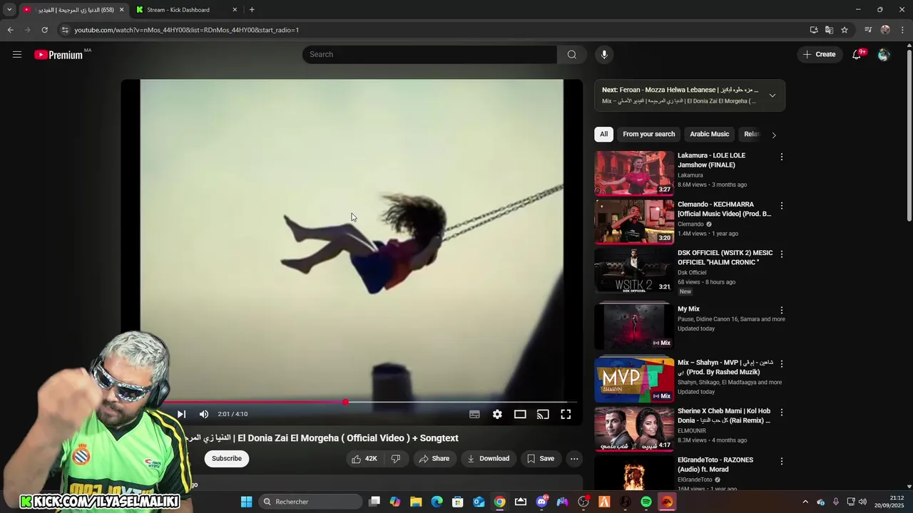Select the Arabic Music chip

[x=709, y=134]
